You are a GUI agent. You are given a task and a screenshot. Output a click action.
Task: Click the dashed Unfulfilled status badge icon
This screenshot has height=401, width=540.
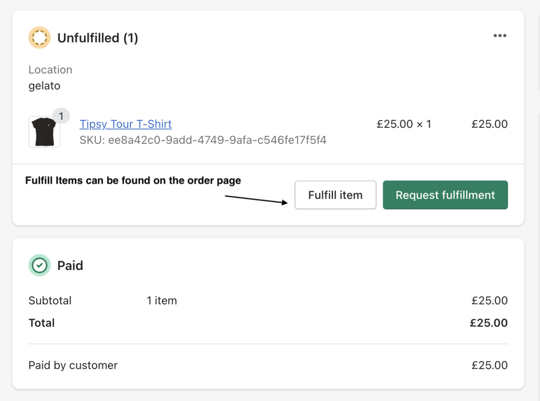(x=39, y=38)
